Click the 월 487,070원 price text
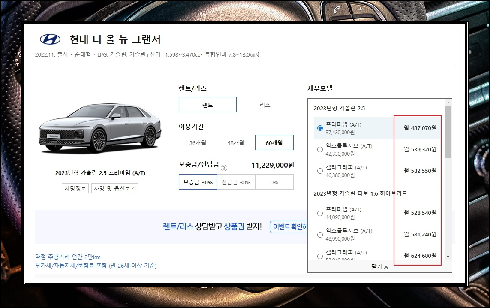Screen dimensions: 490x308 coord(420,128)
